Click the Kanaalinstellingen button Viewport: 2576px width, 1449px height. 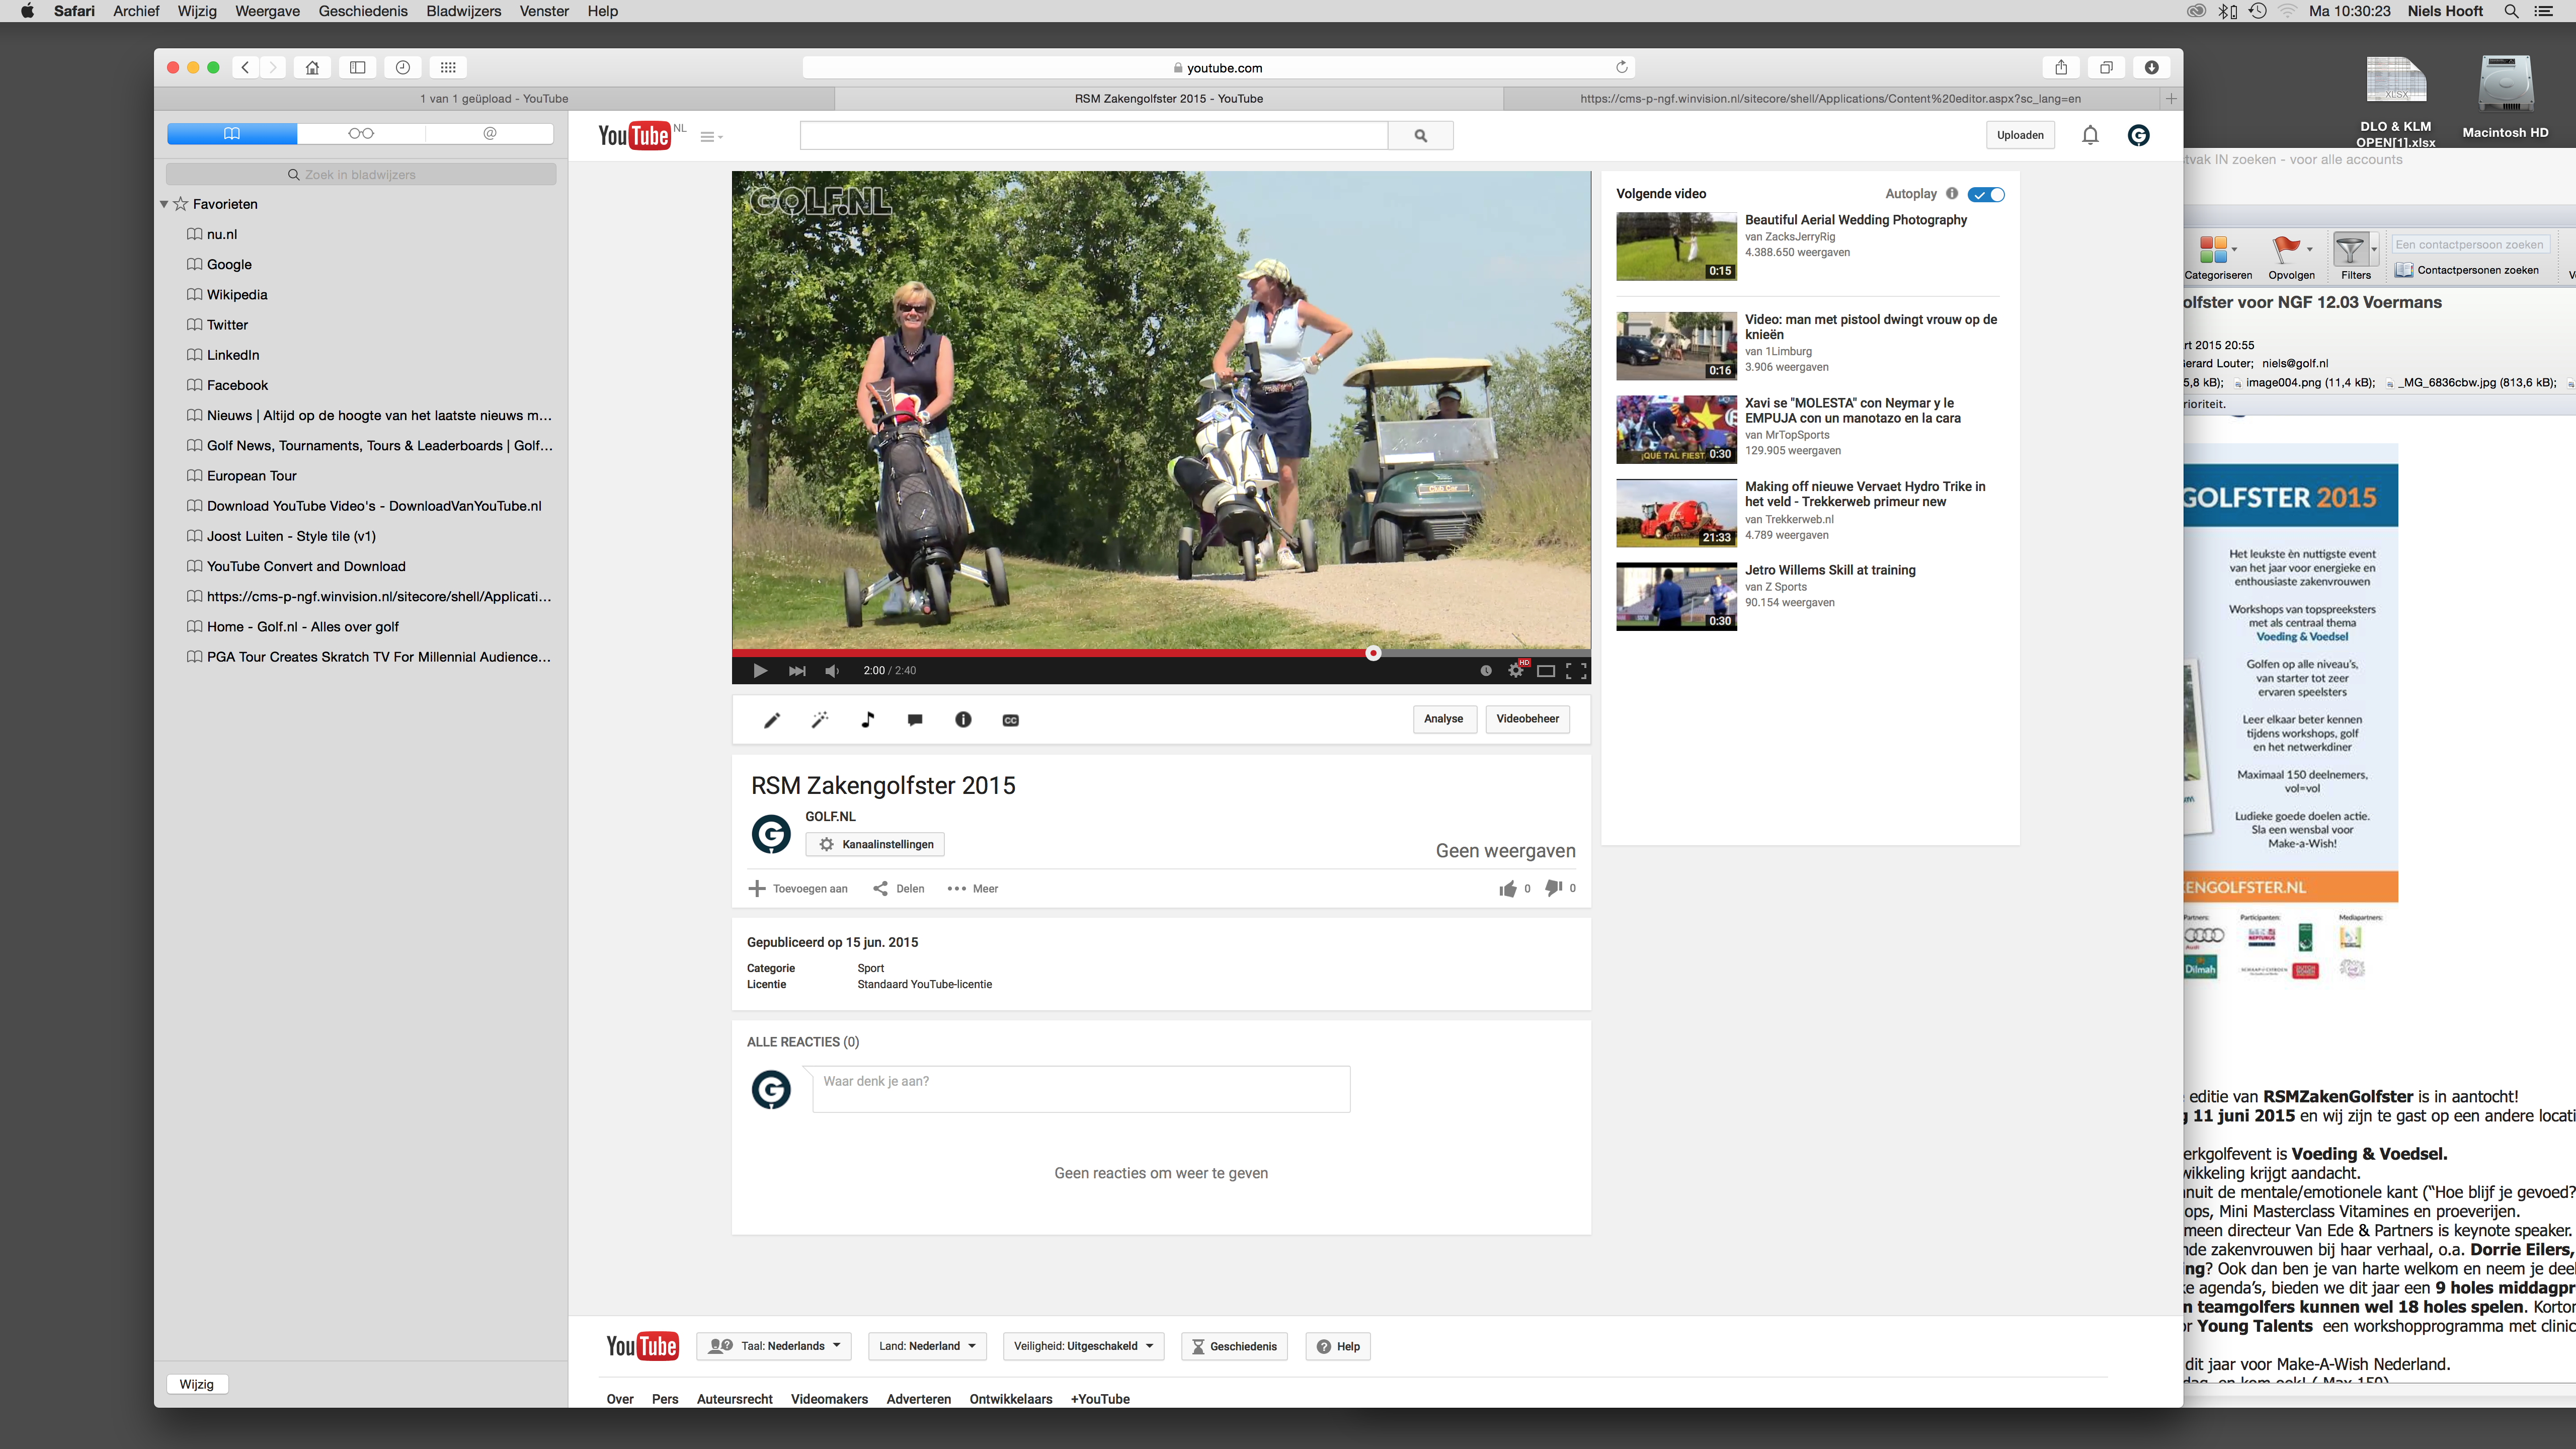(x=875, y=844)
